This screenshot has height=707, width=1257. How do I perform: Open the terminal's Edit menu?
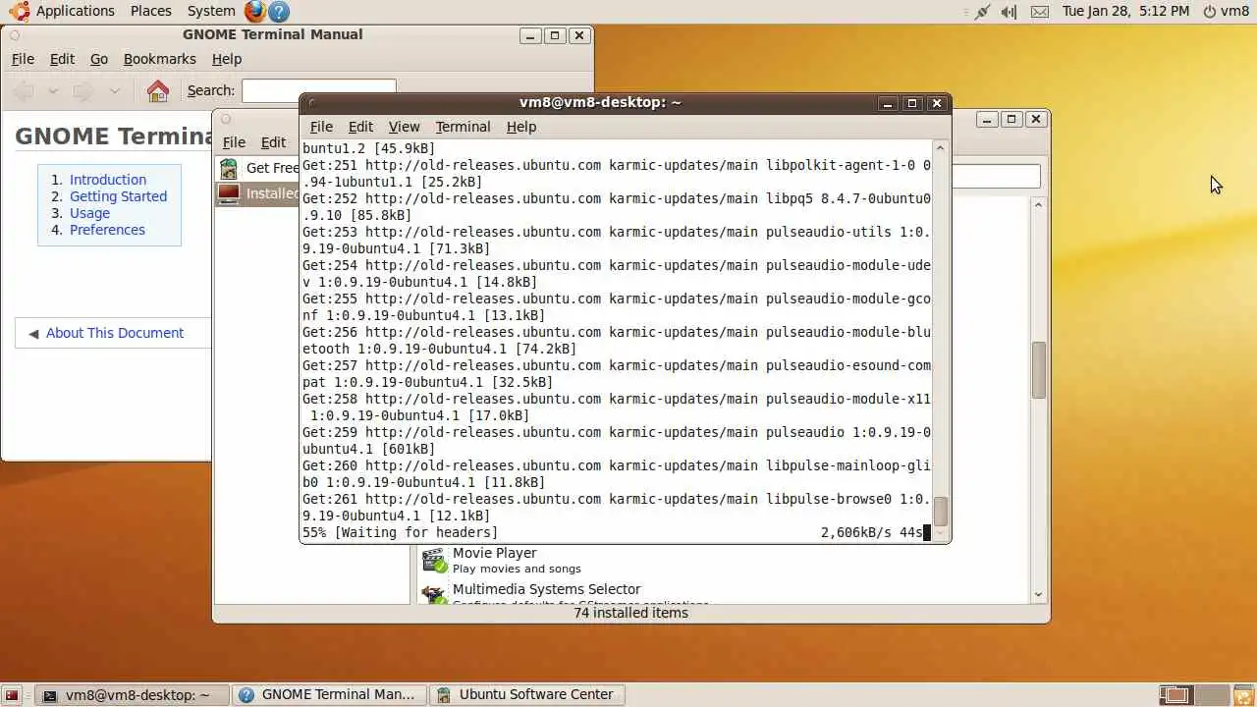(x=360, y=127)
